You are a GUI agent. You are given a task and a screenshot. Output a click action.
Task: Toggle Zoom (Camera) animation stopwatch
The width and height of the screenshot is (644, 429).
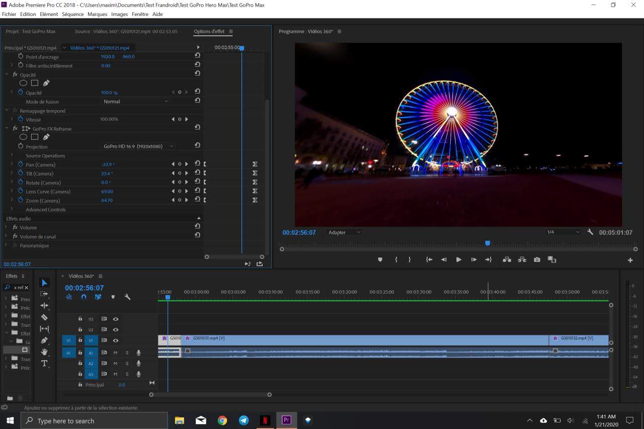tap(21, 200)
